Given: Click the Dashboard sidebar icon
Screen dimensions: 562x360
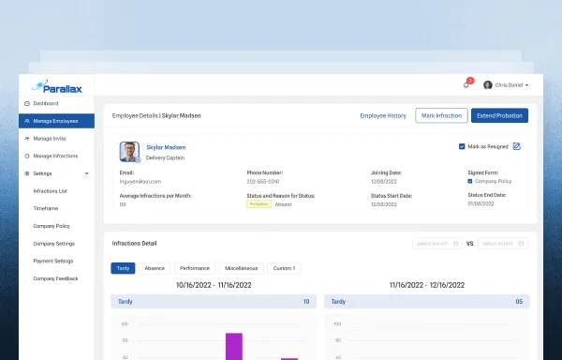Looking at the screenshot, I should 27,104.
